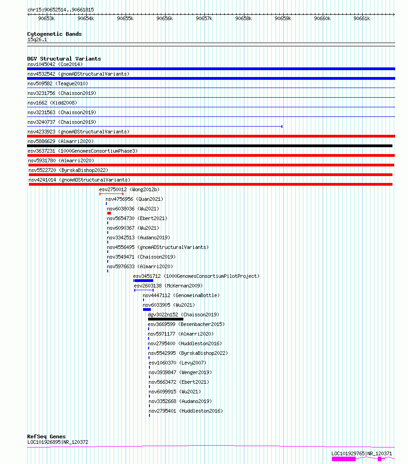Click the 90661k ruler position
The height and width of the screenshot is (464, 408).
[x=362, y=18]
